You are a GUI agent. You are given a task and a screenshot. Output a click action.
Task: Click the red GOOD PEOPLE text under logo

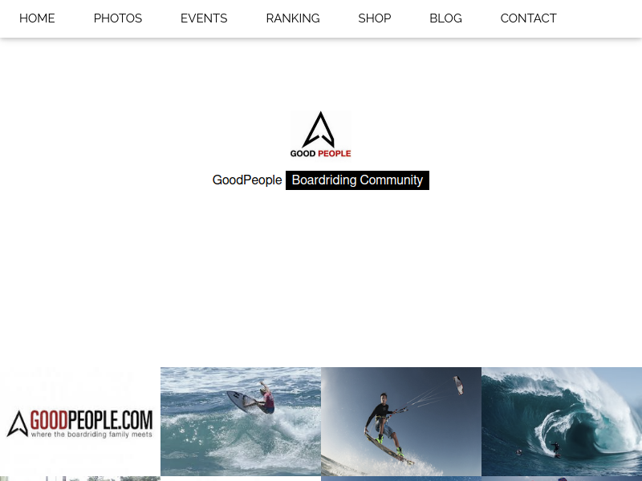click(335, 154)
